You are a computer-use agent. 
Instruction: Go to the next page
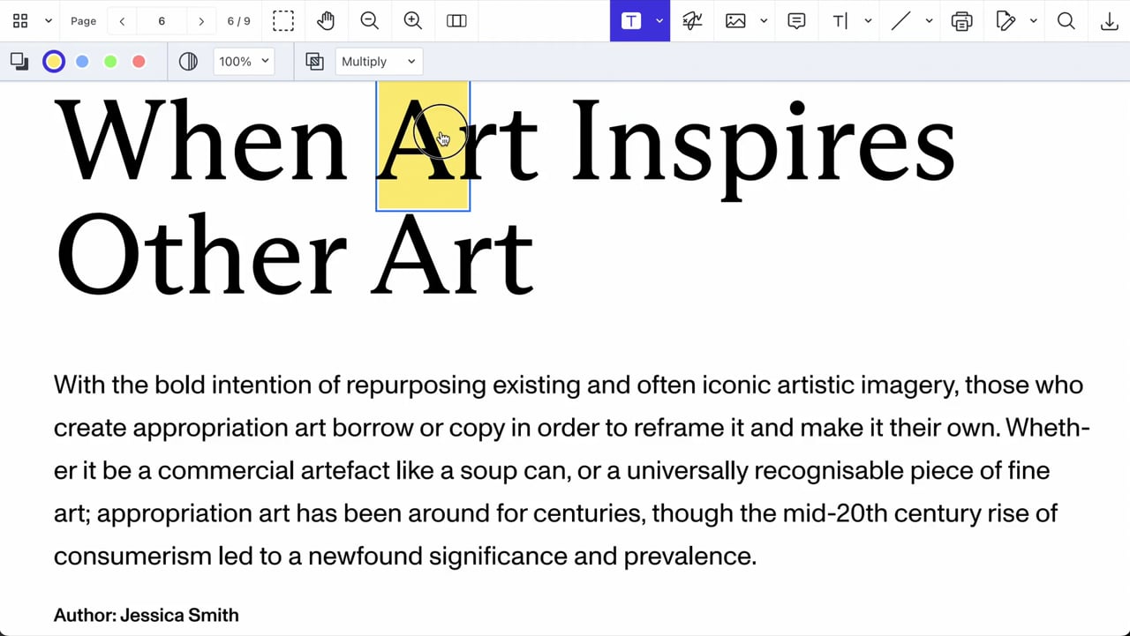(x=201, y=21)
